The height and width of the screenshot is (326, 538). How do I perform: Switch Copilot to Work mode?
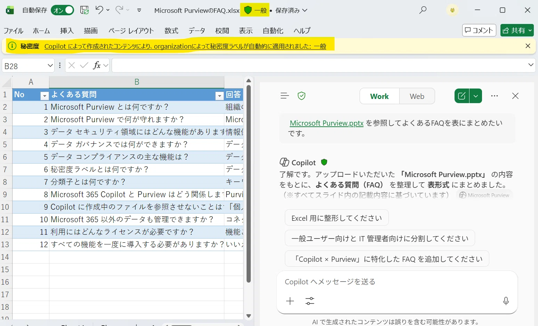coord(379,96)
